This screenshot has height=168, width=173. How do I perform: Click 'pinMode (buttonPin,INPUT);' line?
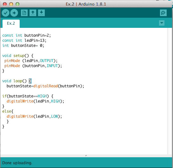(33, 66)
